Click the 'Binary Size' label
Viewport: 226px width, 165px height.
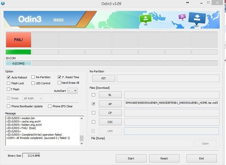click(14, 156)
